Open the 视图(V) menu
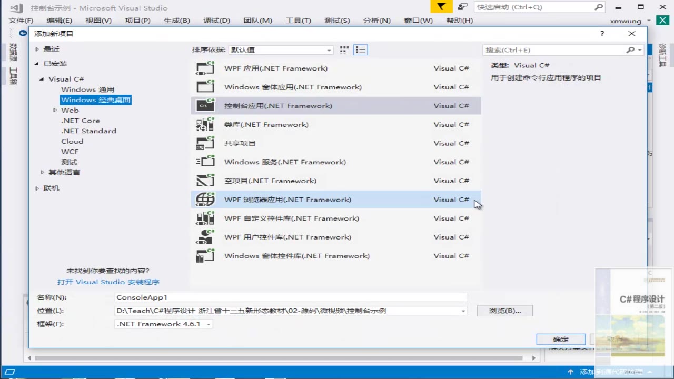Screen dimensions: 674x379 pos(98,21)
